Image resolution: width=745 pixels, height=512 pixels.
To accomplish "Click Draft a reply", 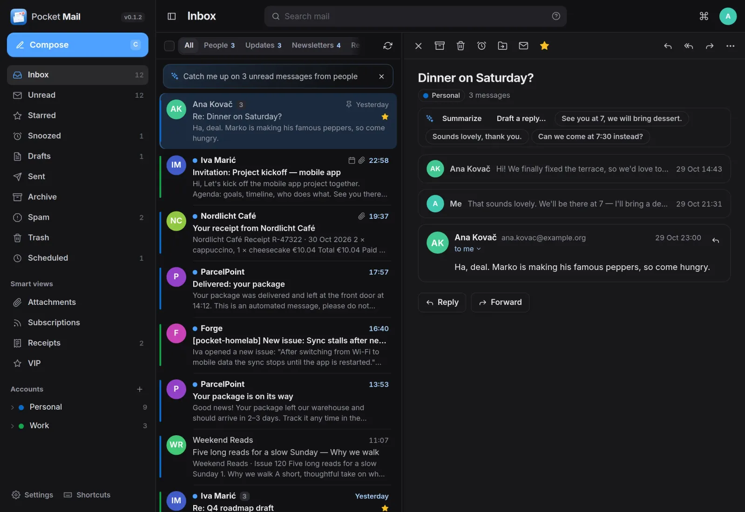I will 521,119.
